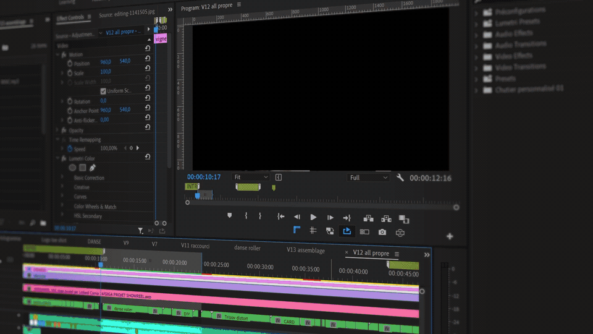This screenshot has width=593, height=334.
Task: Step back one frame
Action: click(x=297, y=217)
